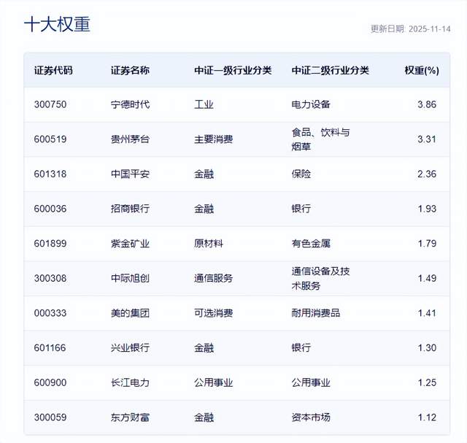Click 食品、饮料与烟草 industry cell
The width and height of the screenshot is (467, 443).
click(321, 139)
